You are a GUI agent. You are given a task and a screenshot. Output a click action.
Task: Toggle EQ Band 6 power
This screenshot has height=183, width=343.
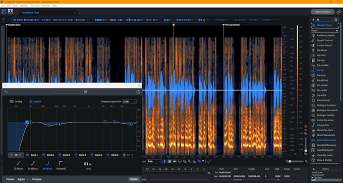(x=108, y=155)
